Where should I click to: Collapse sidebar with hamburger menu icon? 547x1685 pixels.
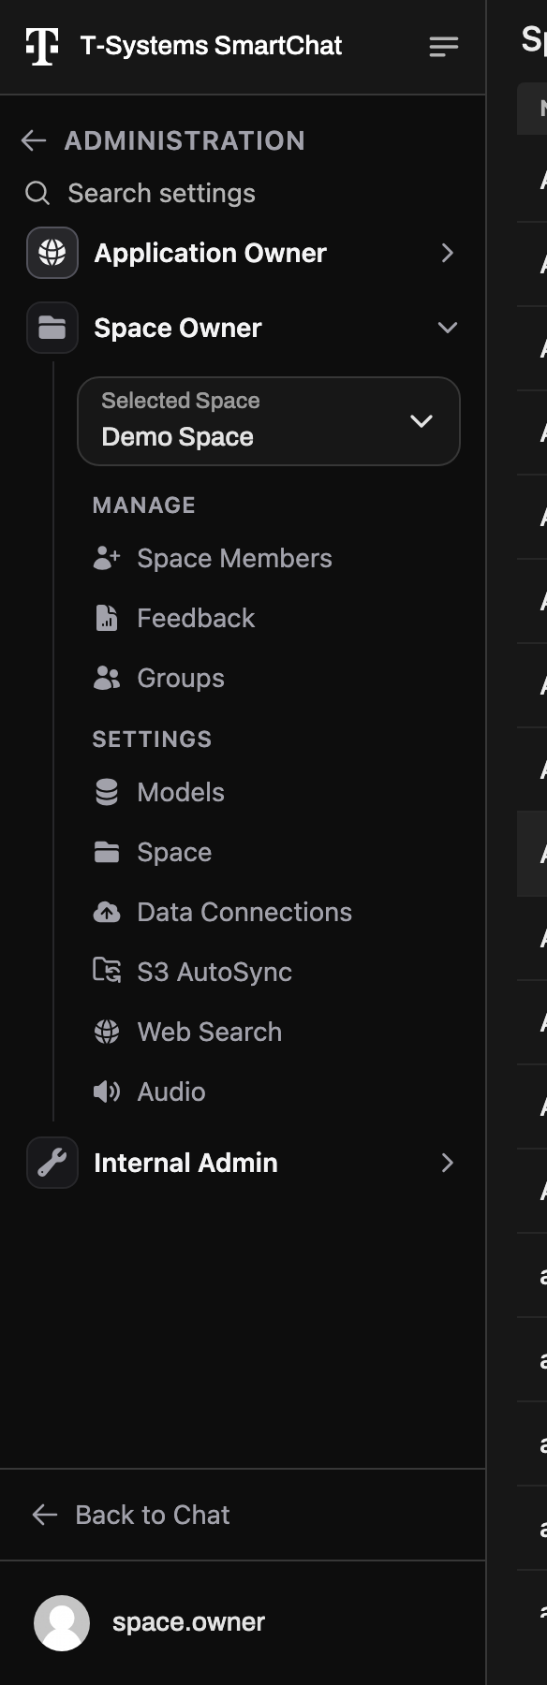tap(444, 46)
